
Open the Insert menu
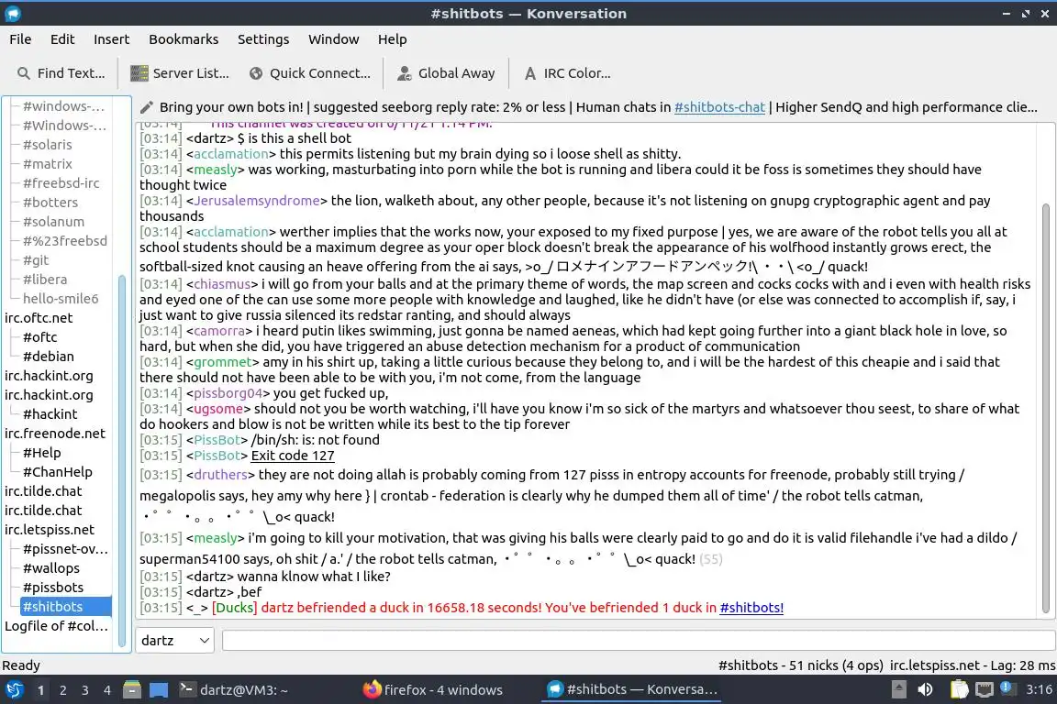[111, 39]
